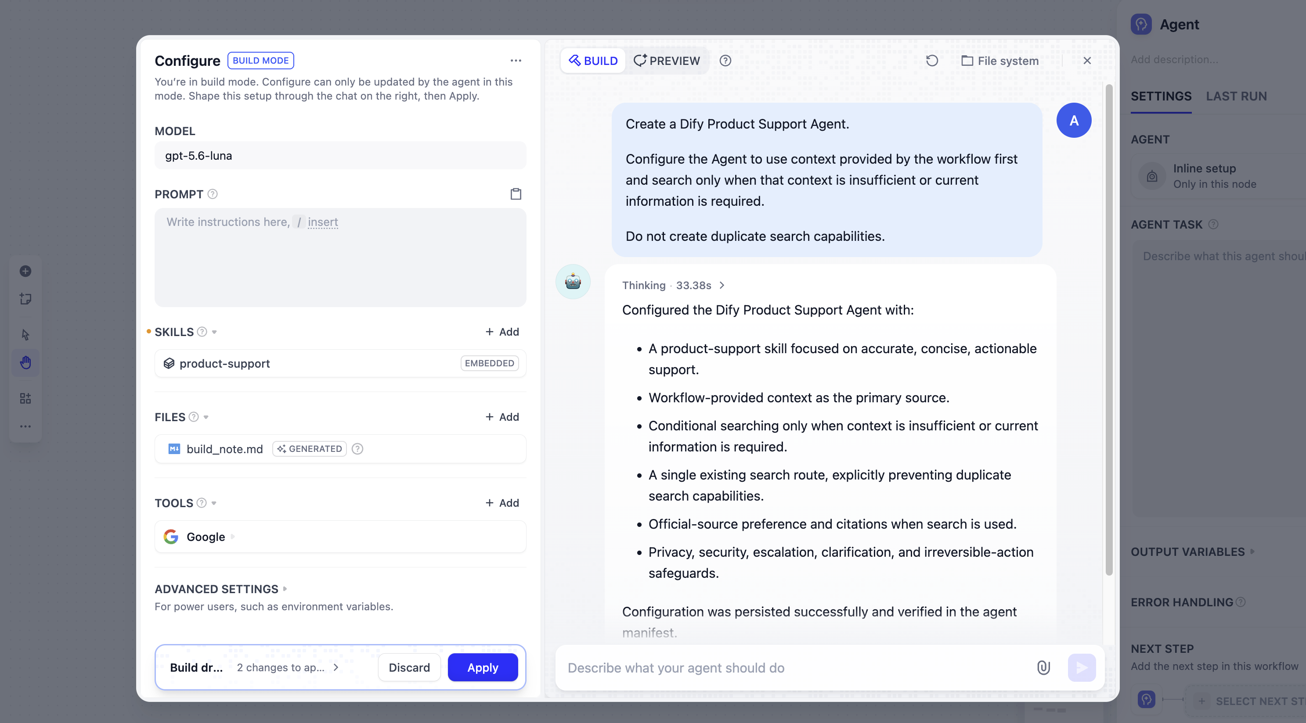Expand the Thinking 33.38s details
This screenshot has height=723, width=1306.
pos(673,285)
